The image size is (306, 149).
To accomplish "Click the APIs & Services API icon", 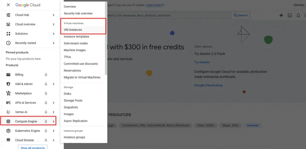I will click(x=8, y=103).
